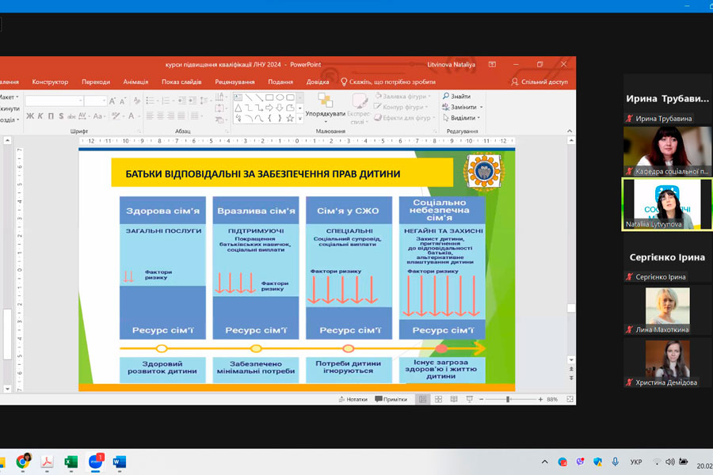
Task: Click the Знайти search icon in ribbon
Action: coord(446,96)
